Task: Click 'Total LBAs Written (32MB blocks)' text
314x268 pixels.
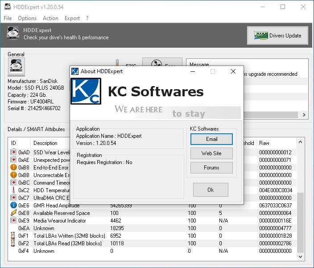Action: click(x=69, y=236)
